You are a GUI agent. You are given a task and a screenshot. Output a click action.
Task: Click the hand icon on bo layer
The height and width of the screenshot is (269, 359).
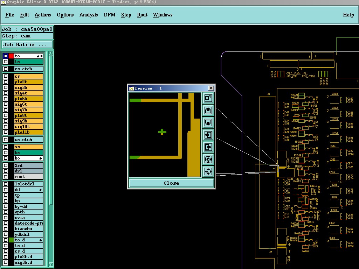(41, 158)
